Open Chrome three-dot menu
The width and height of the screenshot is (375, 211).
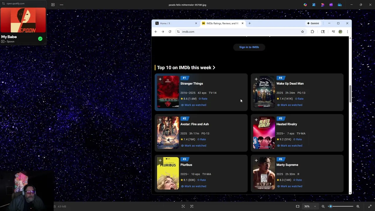(x=347, y=32)
